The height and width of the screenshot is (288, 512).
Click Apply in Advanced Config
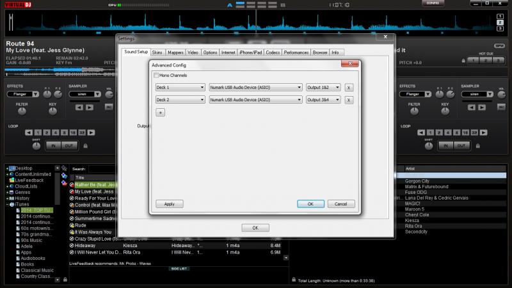(170, 204)
